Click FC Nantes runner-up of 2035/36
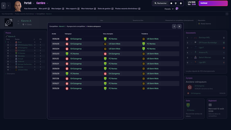Screen dimensions: 231x130 pyautogui.click(x=113, y=39)
